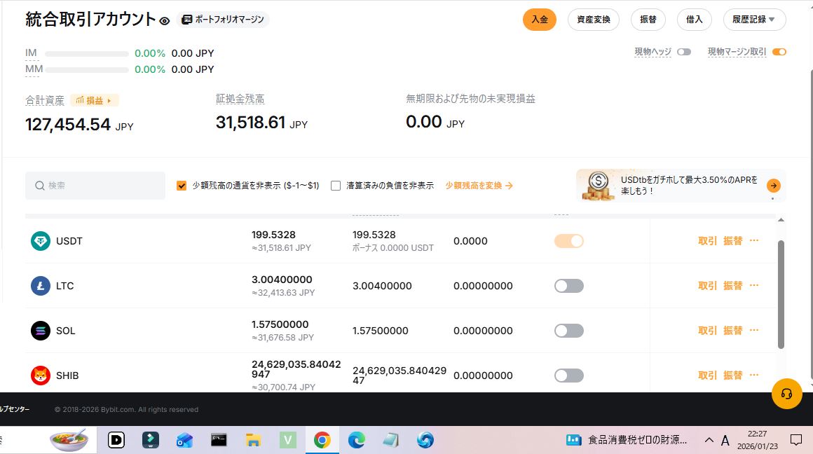Toggle balance visibility eye icon

click(x=165, y=21)
